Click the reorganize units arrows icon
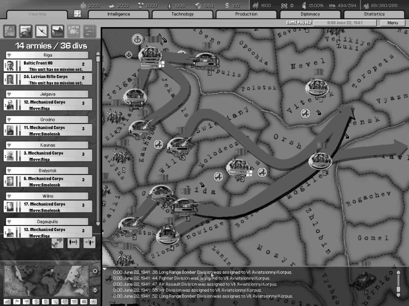Viewport: 409px width, 306px height. click(x=73, y=242)
